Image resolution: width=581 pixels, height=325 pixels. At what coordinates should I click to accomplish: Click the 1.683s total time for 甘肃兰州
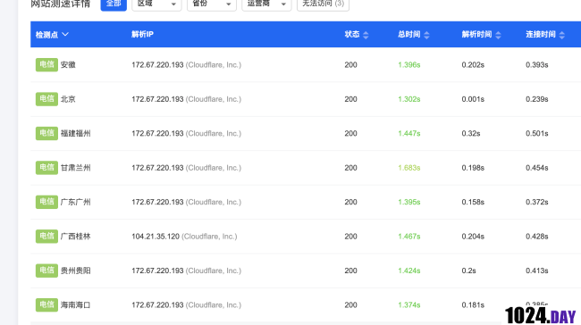click(409, 168)
